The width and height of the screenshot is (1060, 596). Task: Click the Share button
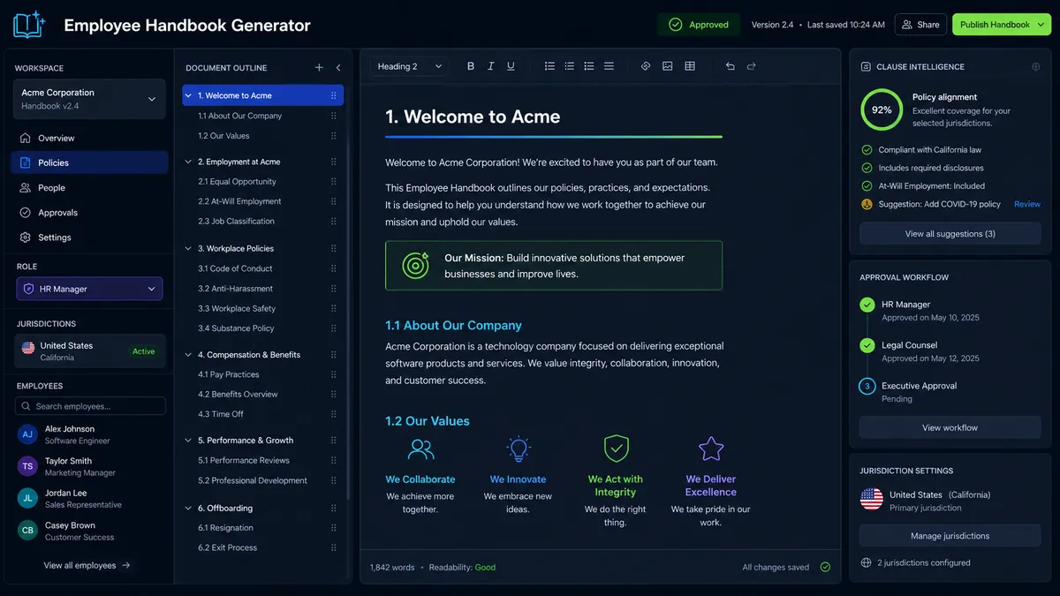[920, 25]
